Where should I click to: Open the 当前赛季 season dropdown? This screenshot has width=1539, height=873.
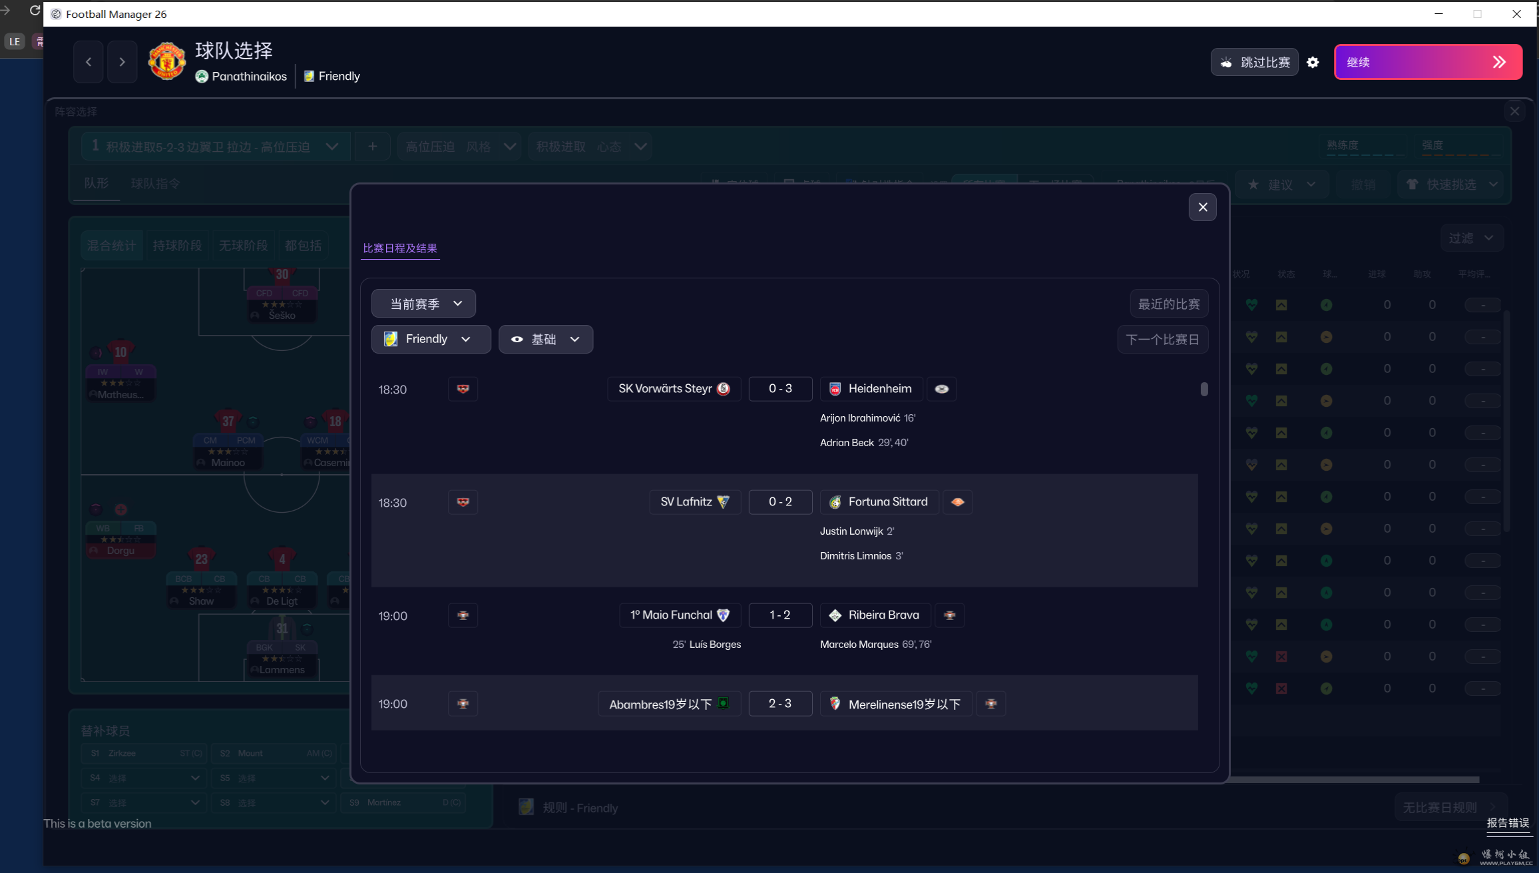point(423,304)
